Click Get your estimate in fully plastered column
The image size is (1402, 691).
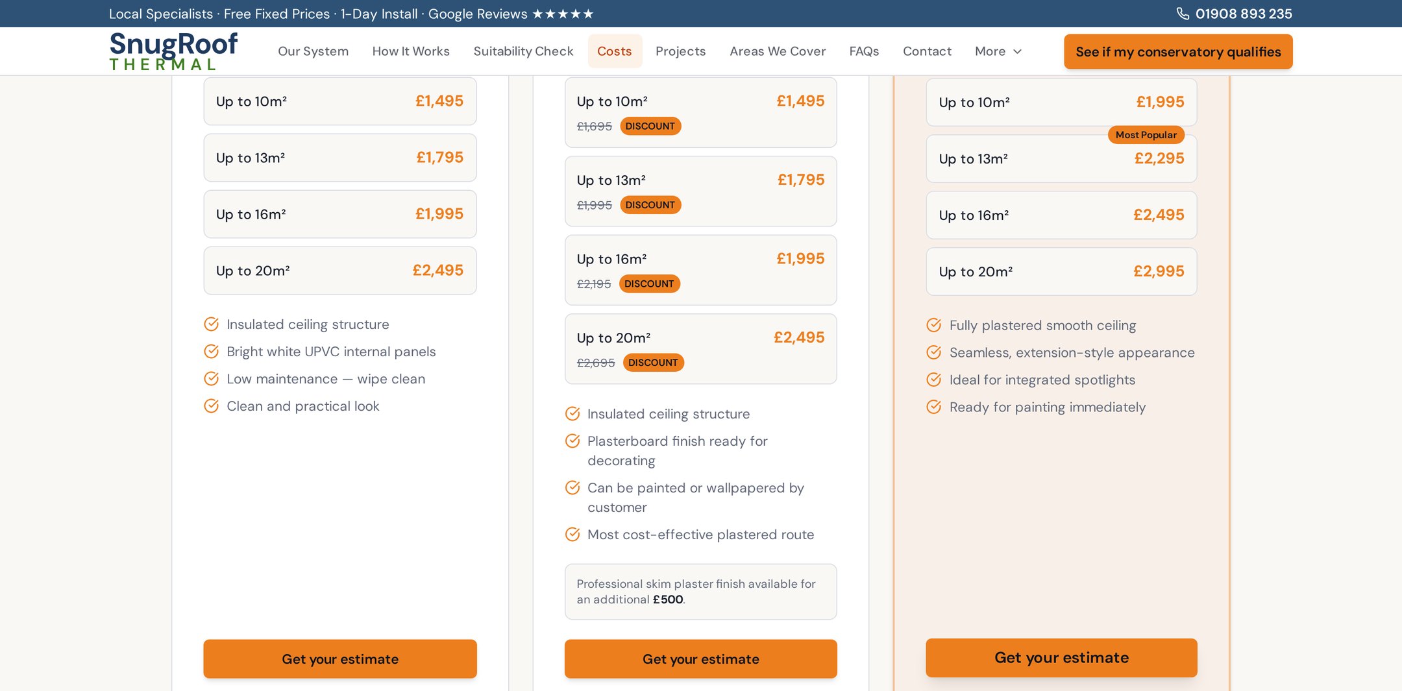[1062, 658]
